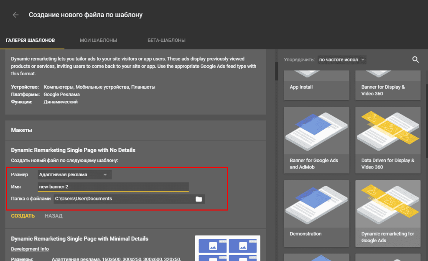Screen dimensions: 428x261
Task: Click the Создать button
Action: pos(23,216)
